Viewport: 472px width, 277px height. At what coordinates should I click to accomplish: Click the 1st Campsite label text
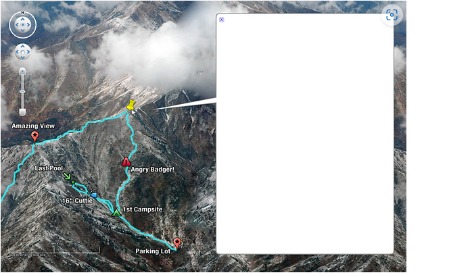click(143, 209)
